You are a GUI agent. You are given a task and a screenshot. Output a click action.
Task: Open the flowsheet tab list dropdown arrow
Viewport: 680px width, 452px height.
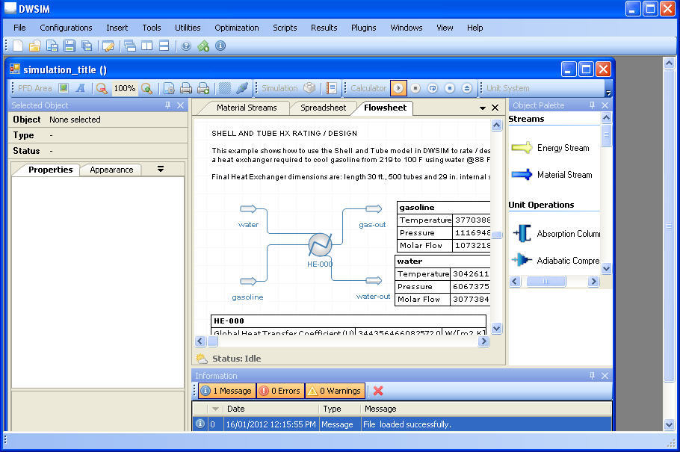tap(482, 108)
